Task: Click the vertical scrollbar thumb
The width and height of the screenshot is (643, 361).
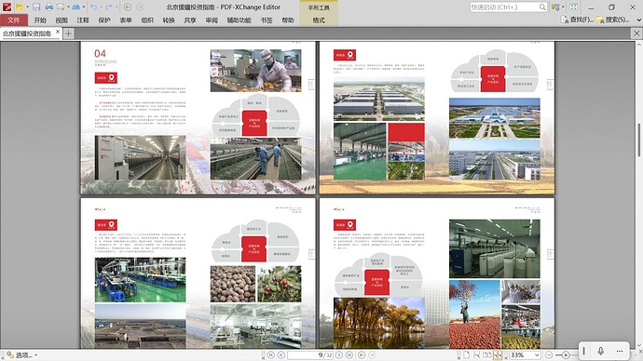Action: pyautogui.click(x=639, y=140)
